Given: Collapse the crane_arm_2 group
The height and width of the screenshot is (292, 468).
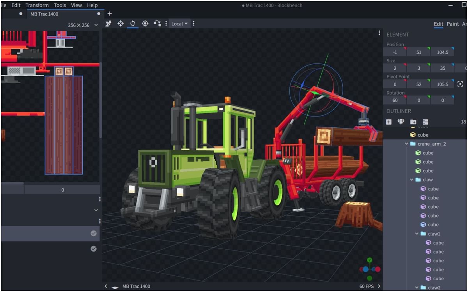Looking at the screenshot, I should (407, 144).
